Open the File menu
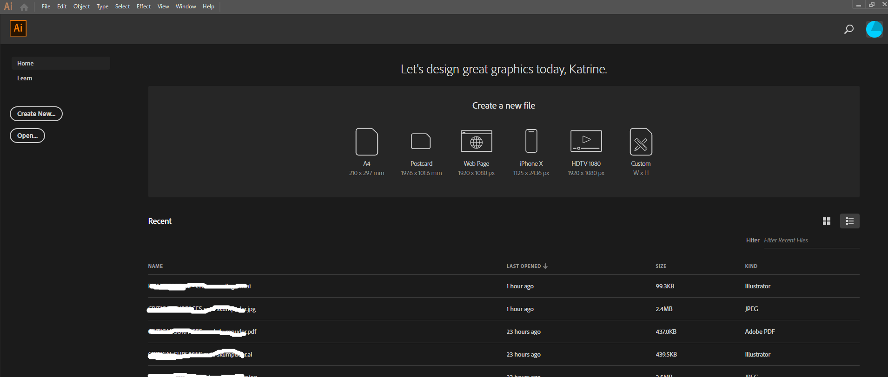This screenshot has width=888, height=377. [x=46, y=6]
